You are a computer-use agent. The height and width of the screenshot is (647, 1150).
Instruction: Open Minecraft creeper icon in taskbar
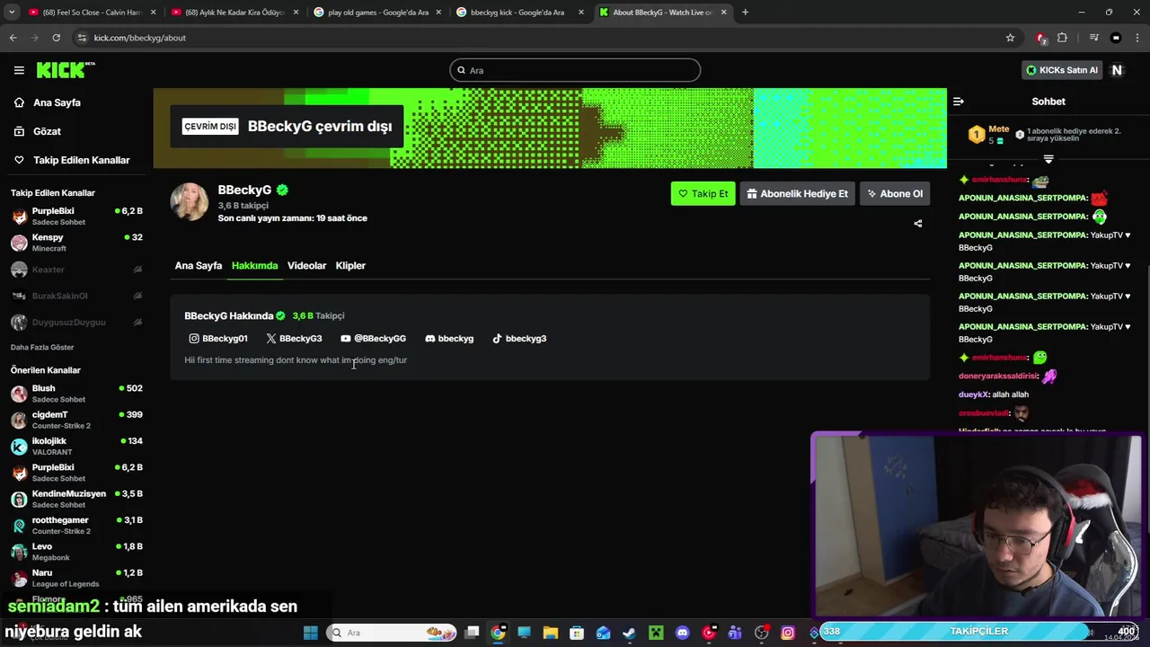[656, 633]
